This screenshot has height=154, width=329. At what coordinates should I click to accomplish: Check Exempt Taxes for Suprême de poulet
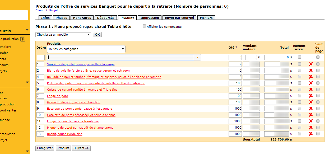pos(299,64)
